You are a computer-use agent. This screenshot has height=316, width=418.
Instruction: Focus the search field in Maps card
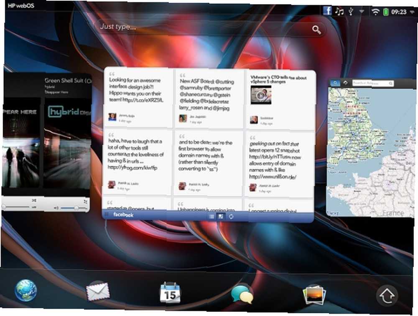point(373,83)
